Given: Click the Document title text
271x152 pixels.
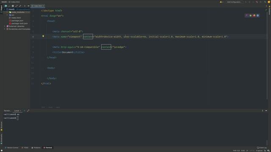Looking at the screenshot, I should (68, 52).
